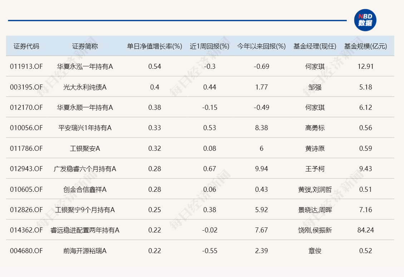404x277 pixels.
Task: Click fund code 012826.OF
Action: click(x=26, y=210)
